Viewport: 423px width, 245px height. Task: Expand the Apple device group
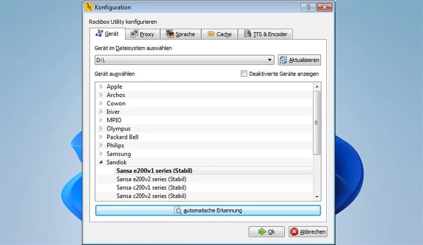coord(101,87)
